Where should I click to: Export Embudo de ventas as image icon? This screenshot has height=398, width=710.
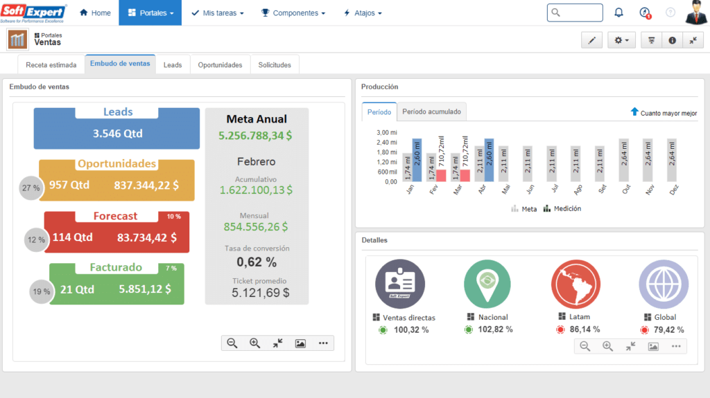[300, 343]
